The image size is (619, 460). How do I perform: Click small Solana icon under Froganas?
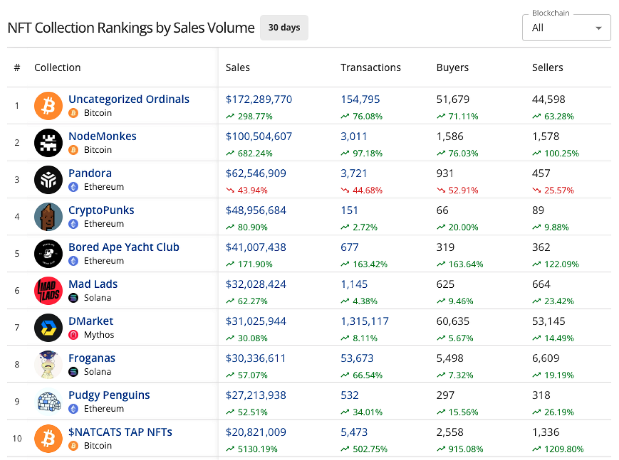click(74, 372)
